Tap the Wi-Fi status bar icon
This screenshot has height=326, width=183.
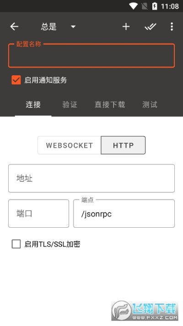[x=134, y=6]
